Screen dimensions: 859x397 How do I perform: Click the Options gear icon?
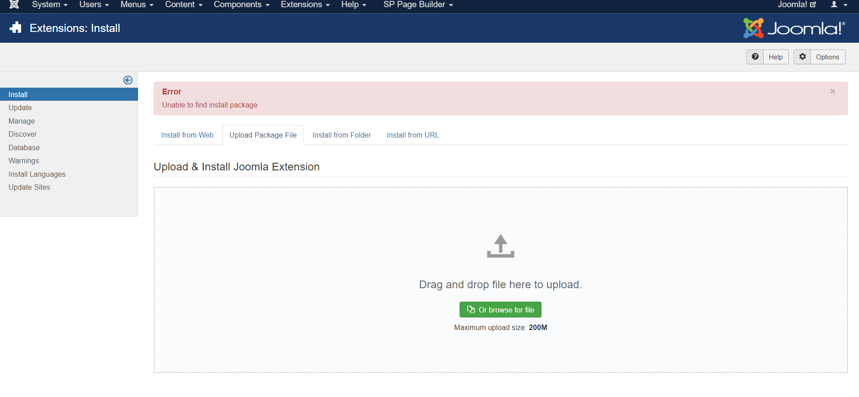coord(802,57)
